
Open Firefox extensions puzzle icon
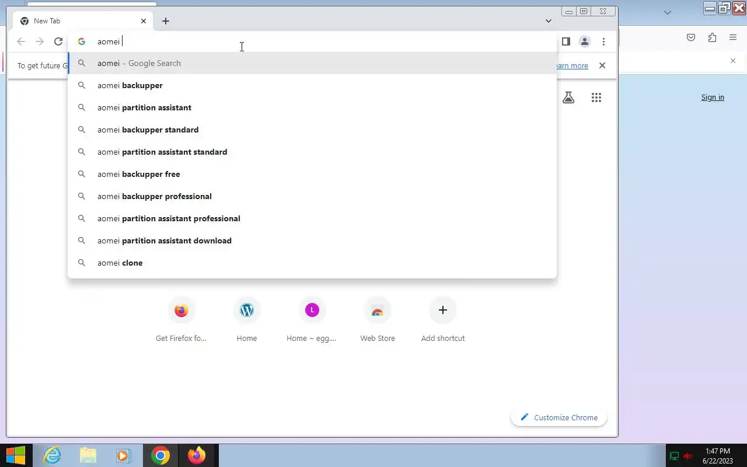[712, 37]
